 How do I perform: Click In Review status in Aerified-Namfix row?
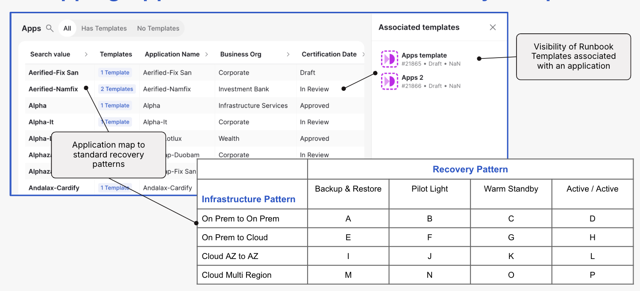click(x=314, y=89)
